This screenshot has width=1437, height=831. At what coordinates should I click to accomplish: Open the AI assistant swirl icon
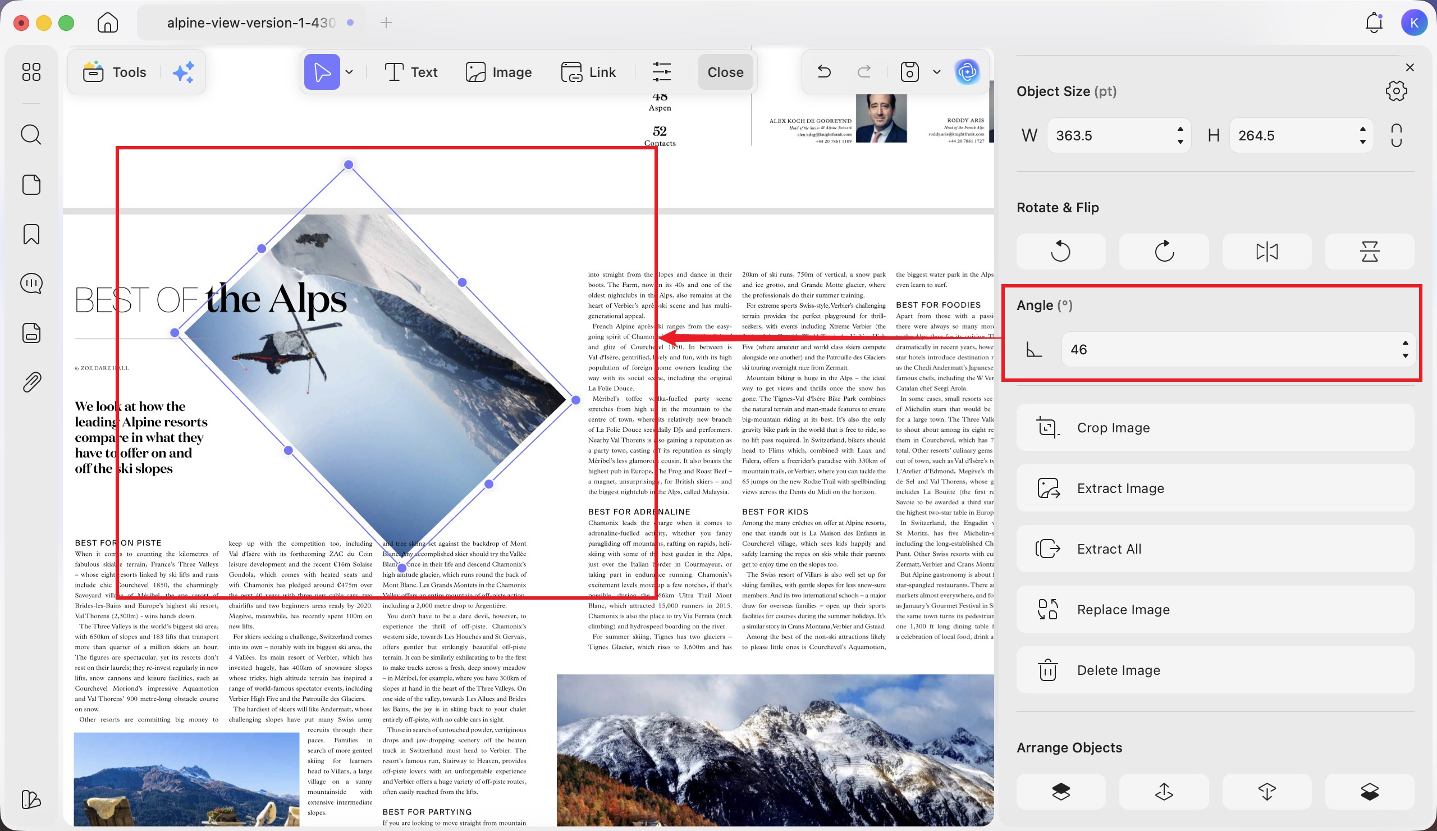[x=967, y=72]
